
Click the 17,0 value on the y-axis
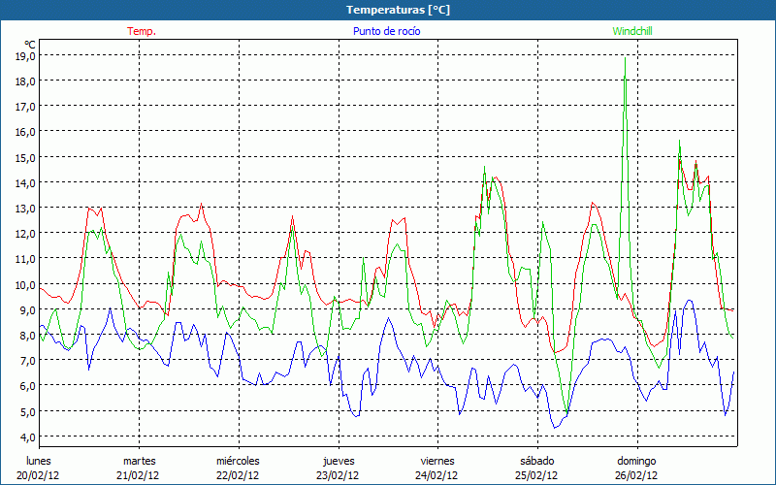[x=26, y=107]
